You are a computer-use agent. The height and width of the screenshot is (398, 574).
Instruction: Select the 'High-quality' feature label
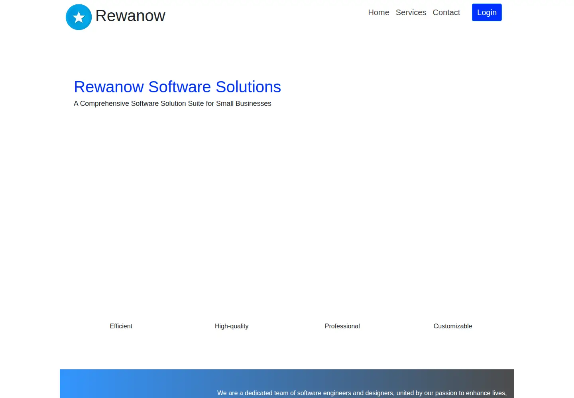click(232, 326)
